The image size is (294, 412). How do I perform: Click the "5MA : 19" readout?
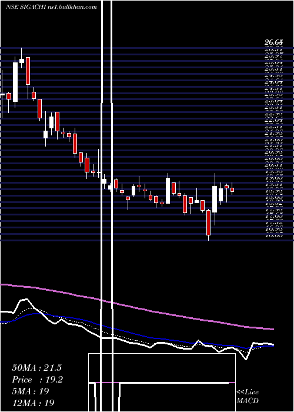31,391
